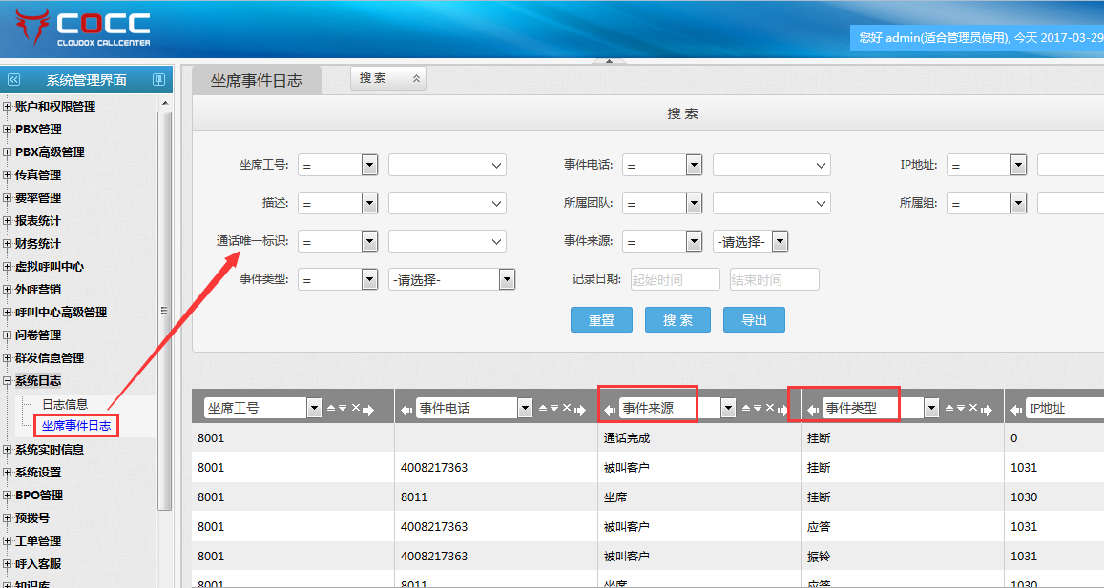Expand the PBX管理 tree node
1104x588 pixels.
[x=9, y=130]
